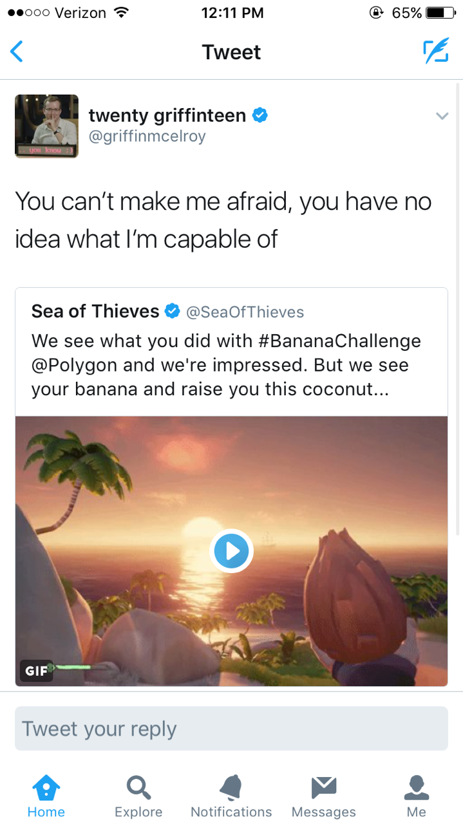Open the @griffinmcelroy handle

pos(147,136)
